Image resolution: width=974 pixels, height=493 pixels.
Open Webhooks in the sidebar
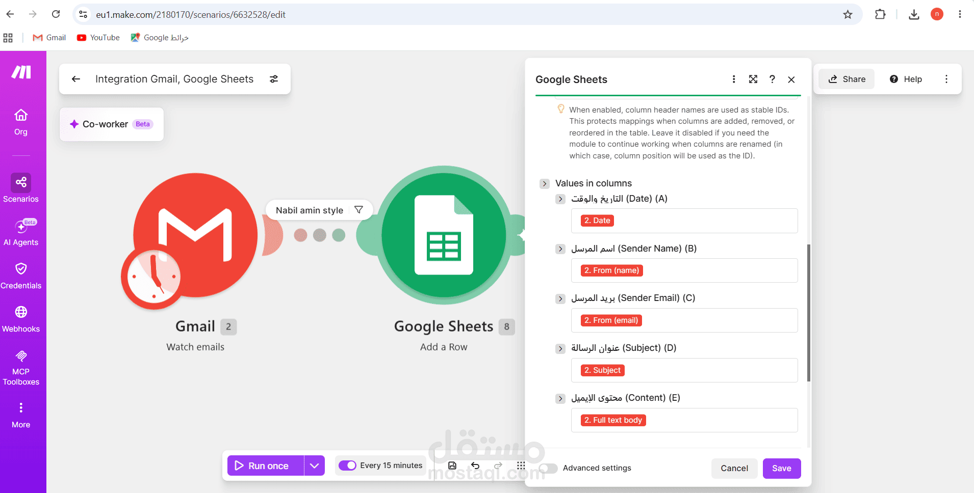[x=21, y=319]
